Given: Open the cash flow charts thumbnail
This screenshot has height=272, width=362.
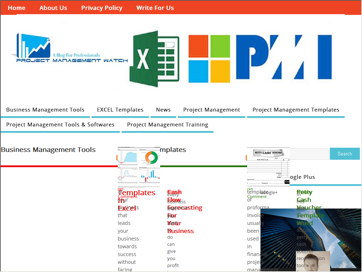Looking at the screenshot, I should (x=139, y=166).
